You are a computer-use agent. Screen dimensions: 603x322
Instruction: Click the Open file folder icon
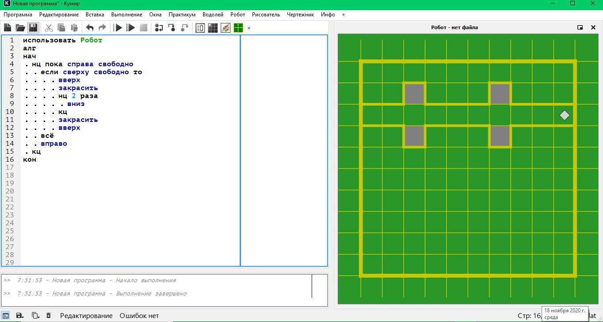(x=20, y=28)
